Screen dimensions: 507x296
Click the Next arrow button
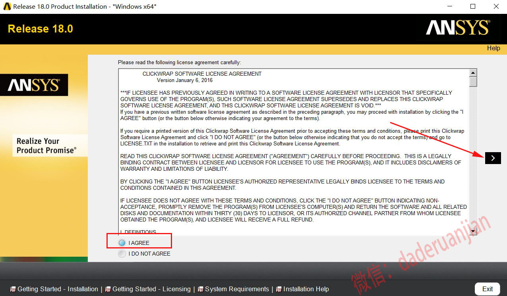tap(493, 158)
